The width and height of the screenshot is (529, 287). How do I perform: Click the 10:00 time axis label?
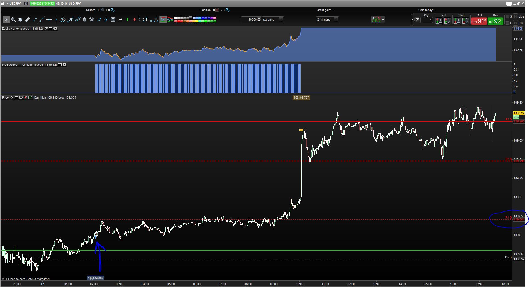click(x=299, y=284)
